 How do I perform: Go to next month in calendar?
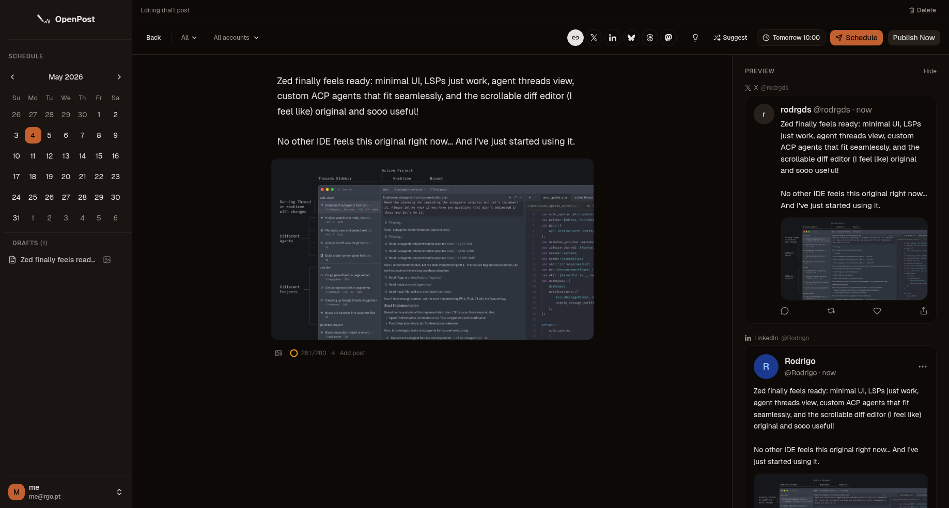pyautogui.click(x=119, y=77)
